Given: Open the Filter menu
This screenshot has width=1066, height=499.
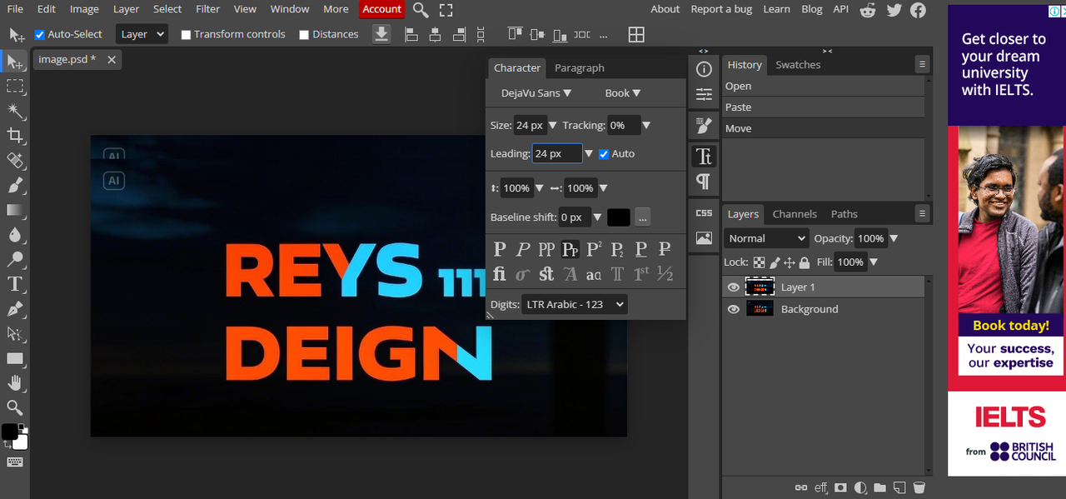Looking at the screenshot, I should pyautogui.click(x=207, y=9).
